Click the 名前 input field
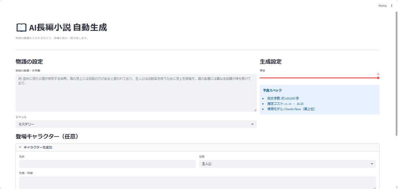This screenshot has height=189, width=398. tap(107, 164)
